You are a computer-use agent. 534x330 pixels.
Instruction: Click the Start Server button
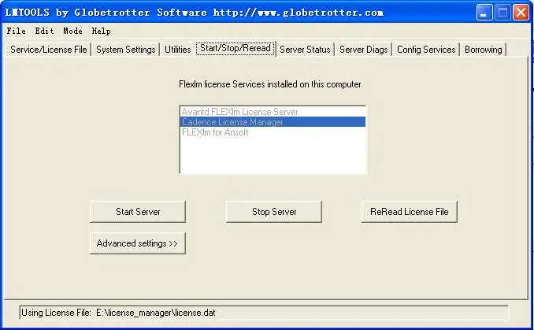138,212
